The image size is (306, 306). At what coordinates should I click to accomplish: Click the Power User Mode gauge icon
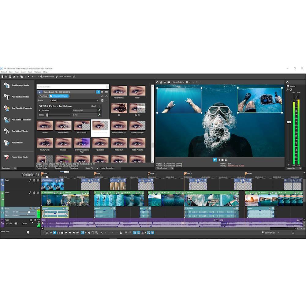click(x=7, y=157)
